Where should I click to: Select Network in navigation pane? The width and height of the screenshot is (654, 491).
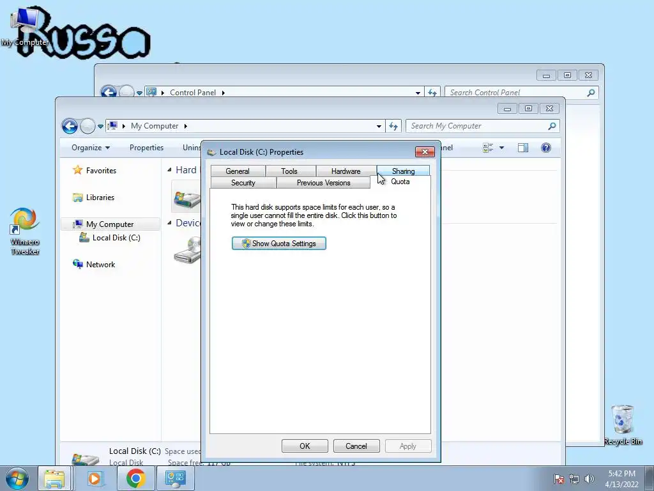coord(94,264)
